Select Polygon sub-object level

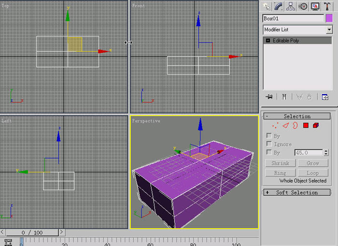click(x=306, y=125)
